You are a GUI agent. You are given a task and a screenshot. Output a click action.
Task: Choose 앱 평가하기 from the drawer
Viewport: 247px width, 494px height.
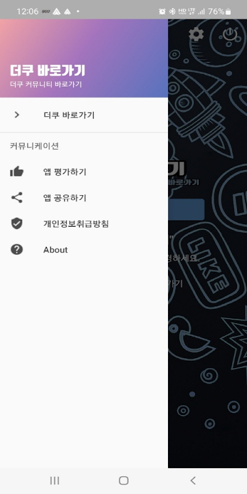[x=84, y=172]
